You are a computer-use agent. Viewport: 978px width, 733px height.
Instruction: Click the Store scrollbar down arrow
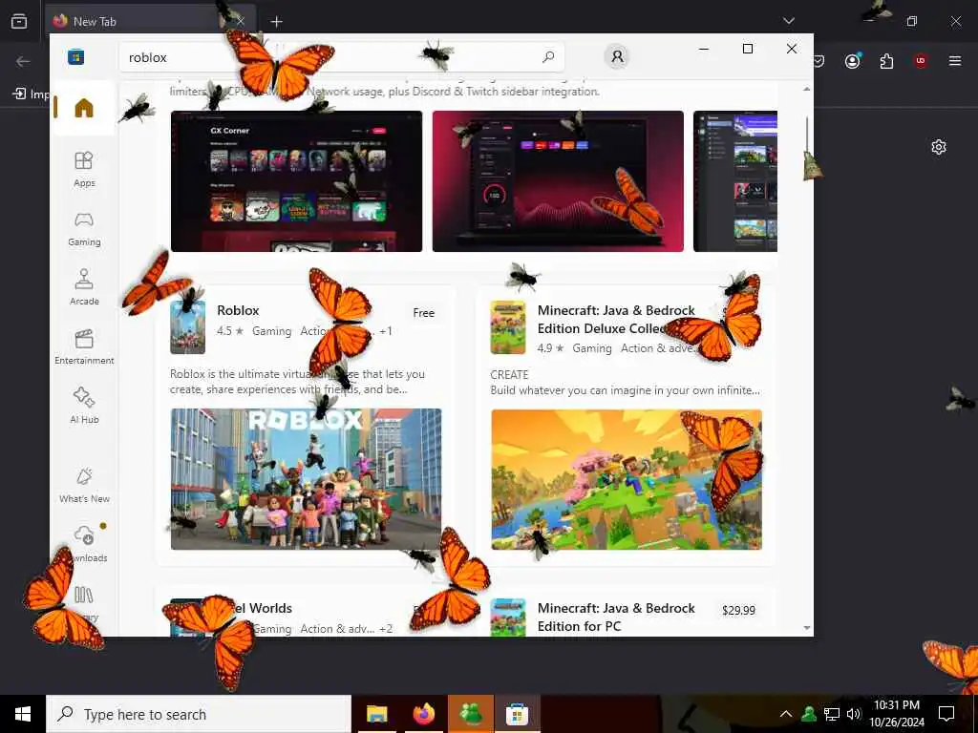point(807,628)
